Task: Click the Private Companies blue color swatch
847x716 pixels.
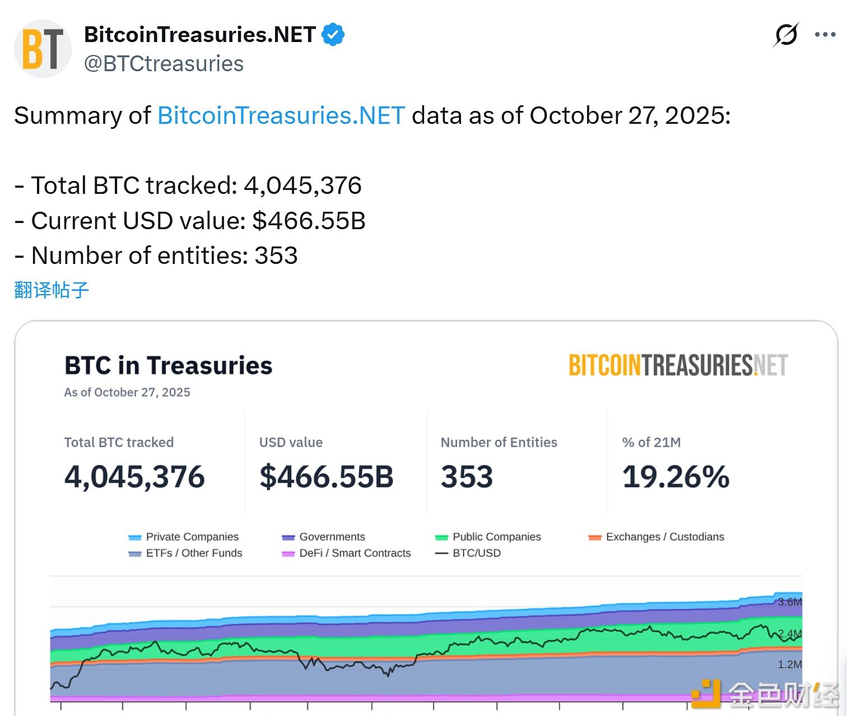Action: [134, 537]
